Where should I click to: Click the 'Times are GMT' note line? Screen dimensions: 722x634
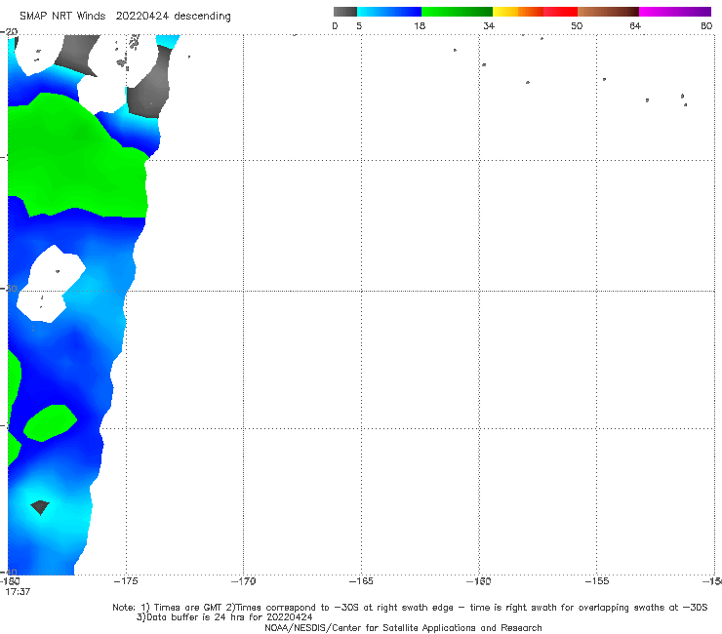(x=410, y=608)
